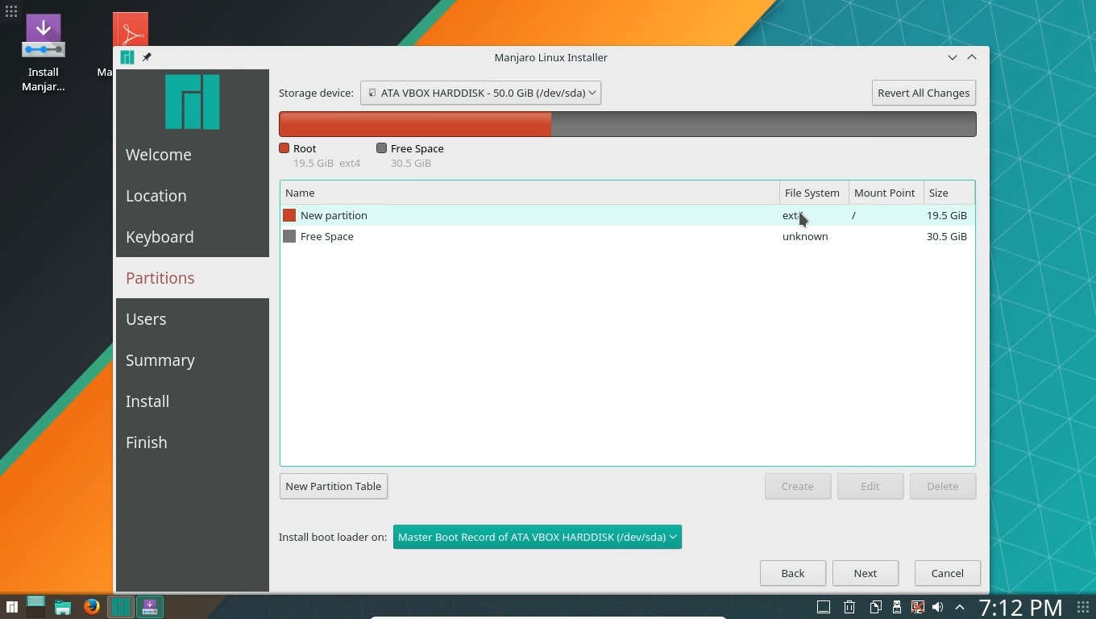Open the 7:12 PM clock in taskbar

[1020, 607]
